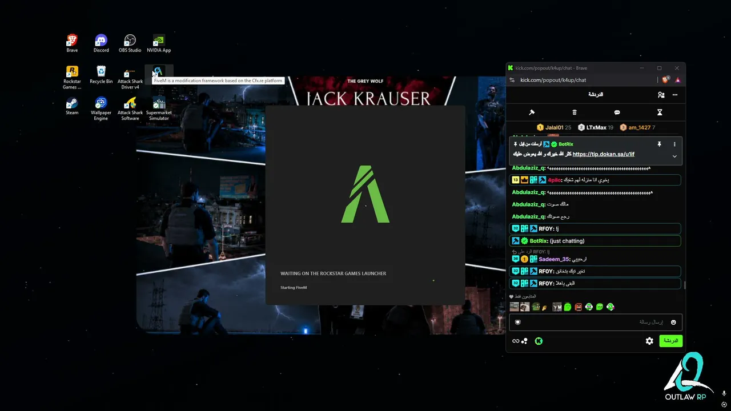Click the shield icon in message box
731x411 pixels.
pyautogui.click(x=518, y=322)
